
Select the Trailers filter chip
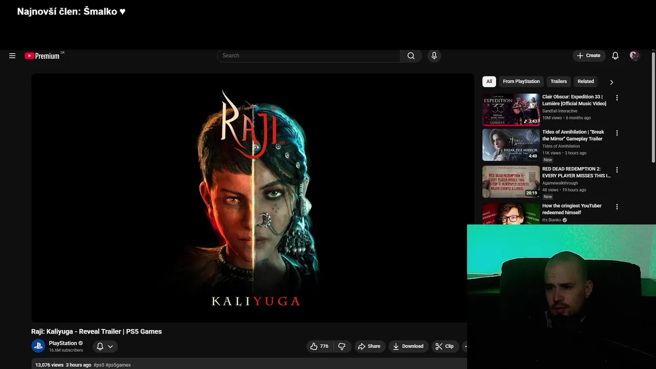pyautogui.click(x=559, y=81)
